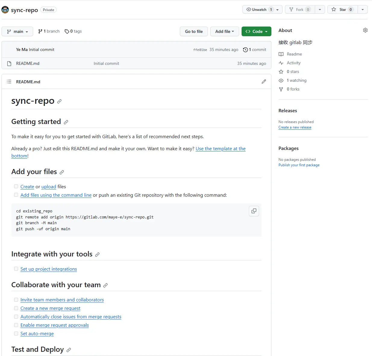372x356 pixels.
Task: Open the README.md file row
Action: click(x=28, y=63)
